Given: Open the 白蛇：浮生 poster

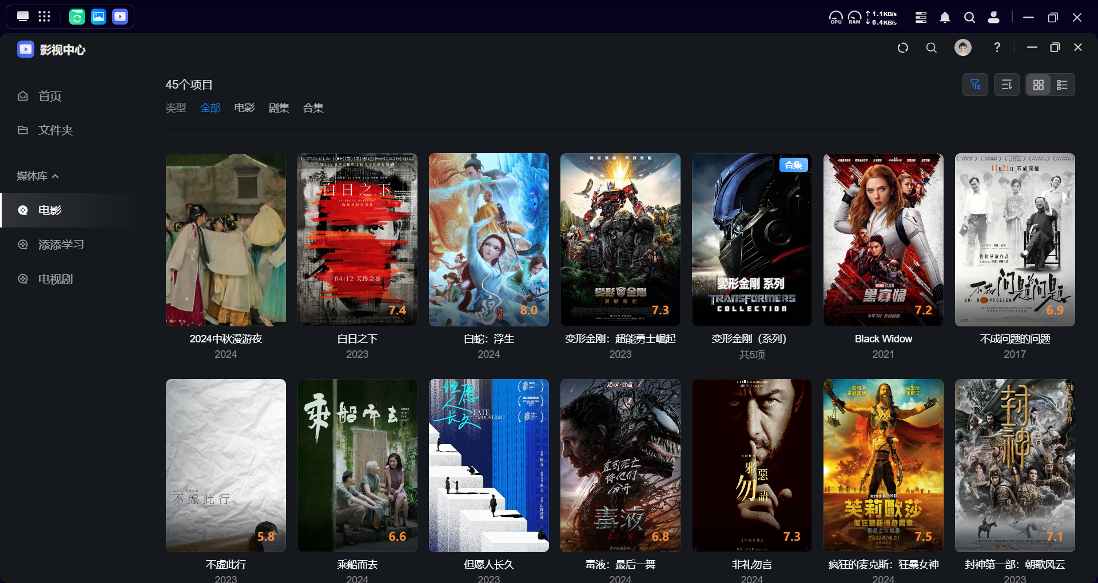Looking at the screenshot, I should click(x=489, y=239).
